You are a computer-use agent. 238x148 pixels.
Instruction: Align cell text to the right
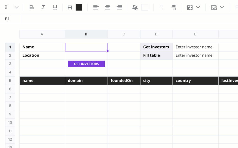click(120, 7)
